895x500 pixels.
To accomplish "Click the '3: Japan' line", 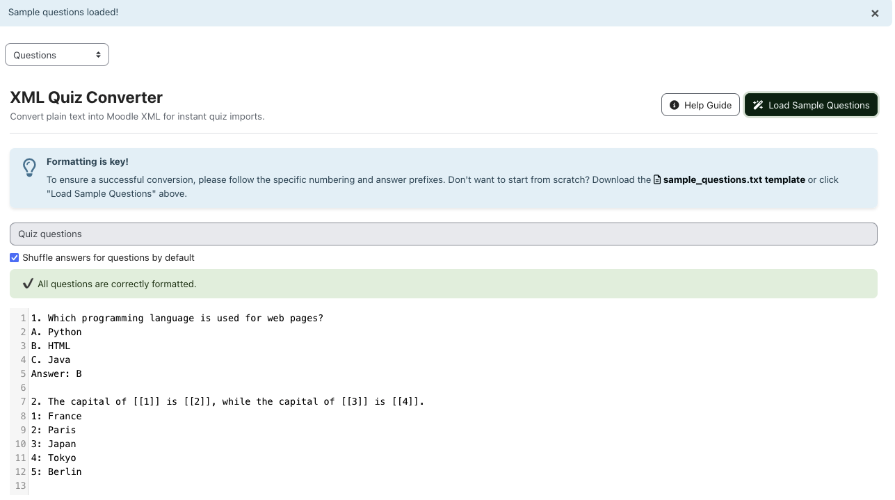I will pyautogui.click(x=54, y=444).
